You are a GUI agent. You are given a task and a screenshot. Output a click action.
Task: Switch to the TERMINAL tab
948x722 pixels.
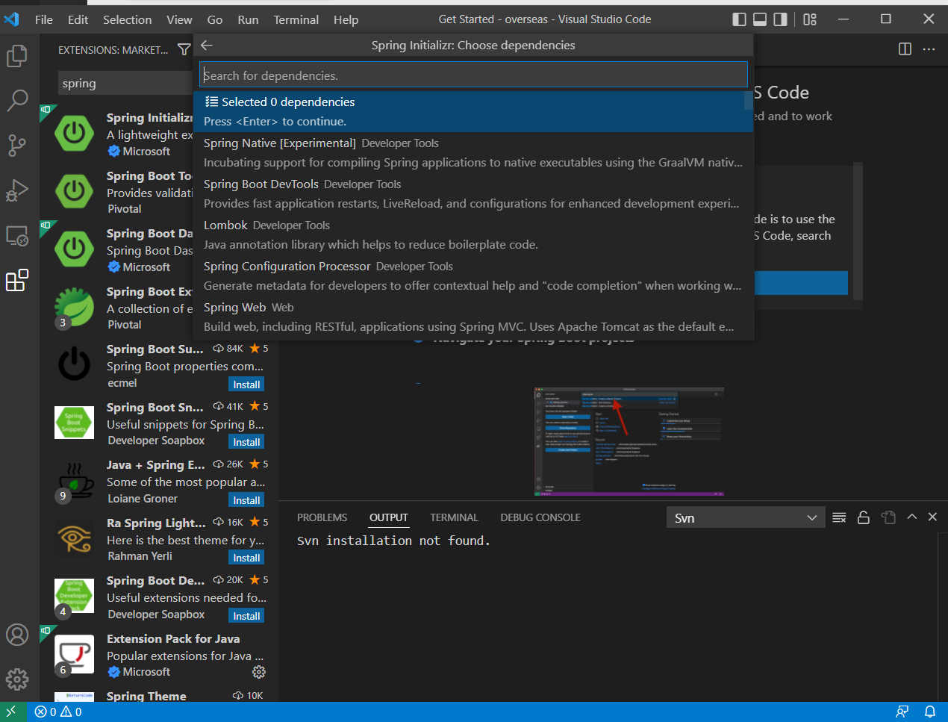point(454,517)
